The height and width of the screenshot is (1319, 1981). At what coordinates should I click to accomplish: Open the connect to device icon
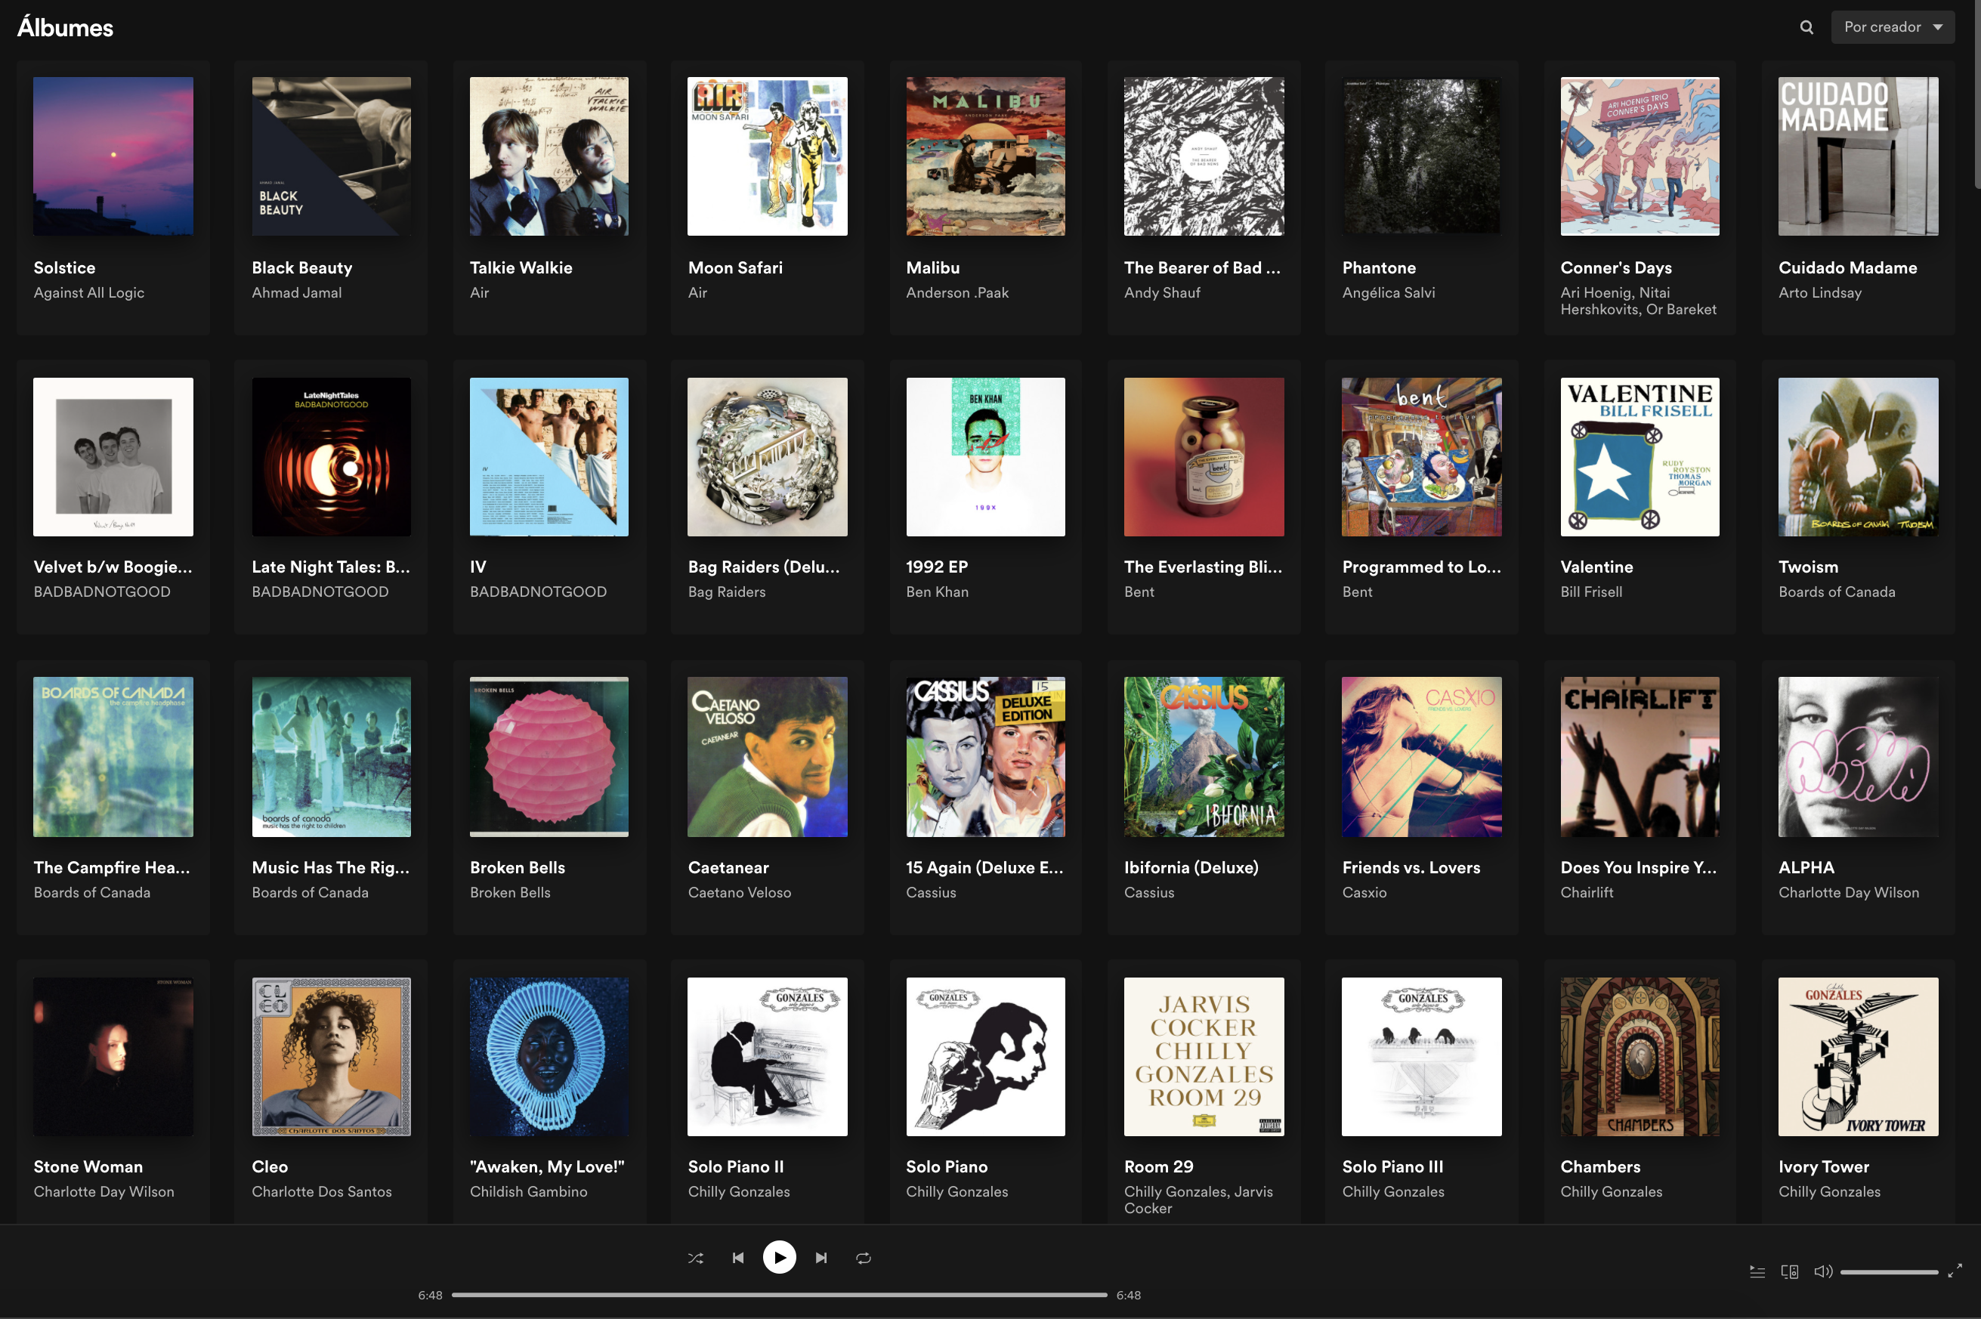(1789, 1271)
